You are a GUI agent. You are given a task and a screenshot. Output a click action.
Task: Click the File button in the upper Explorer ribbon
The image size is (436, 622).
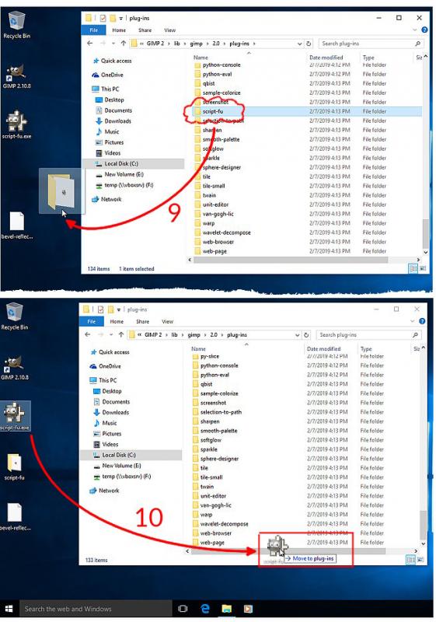click(x=93, y=30)
